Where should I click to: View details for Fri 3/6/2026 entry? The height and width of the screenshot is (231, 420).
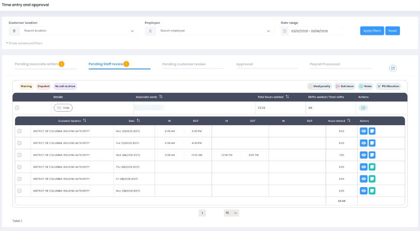[x=363, y=179]
